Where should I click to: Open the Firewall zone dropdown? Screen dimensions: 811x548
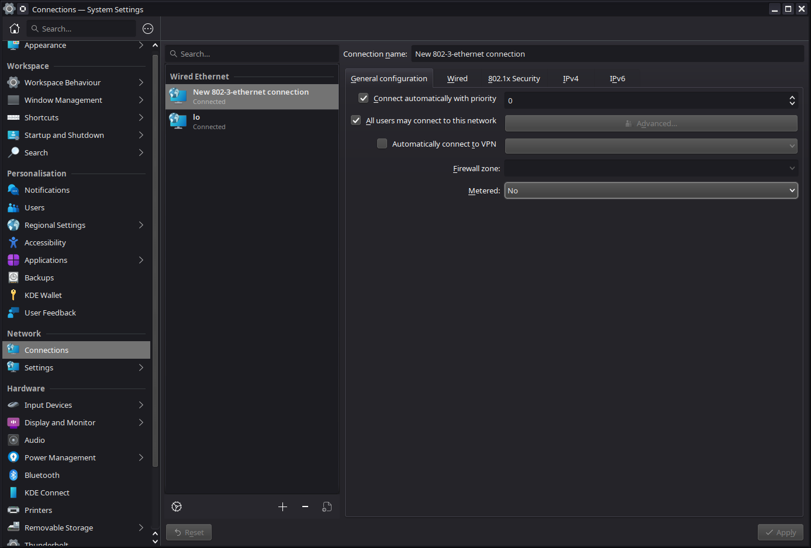coord(651,168)
